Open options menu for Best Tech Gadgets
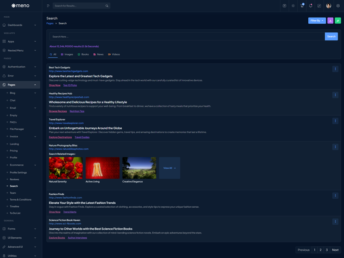 pos(335,69)
